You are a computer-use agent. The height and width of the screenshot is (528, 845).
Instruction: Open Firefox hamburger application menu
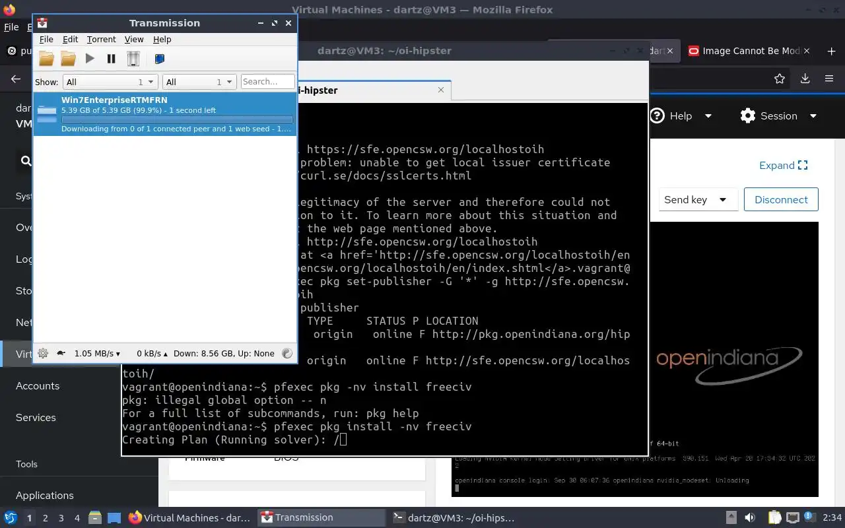coord(829,79)
